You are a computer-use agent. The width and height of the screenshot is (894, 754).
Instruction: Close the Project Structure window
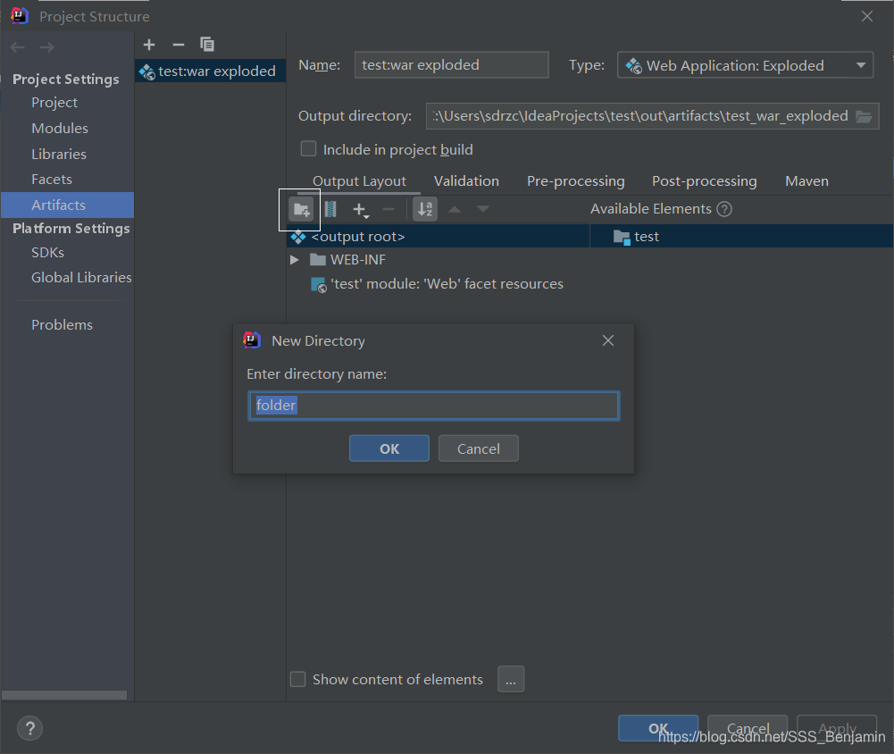pyautogui.click(x=866, y=17)
